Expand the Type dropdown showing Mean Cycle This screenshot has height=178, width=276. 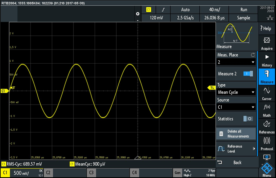[236, 92]
